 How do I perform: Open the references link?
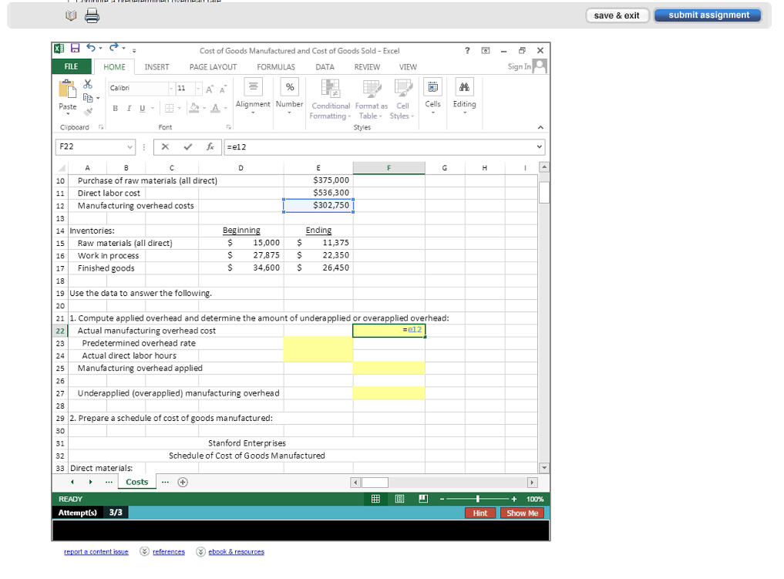point(169,551)
